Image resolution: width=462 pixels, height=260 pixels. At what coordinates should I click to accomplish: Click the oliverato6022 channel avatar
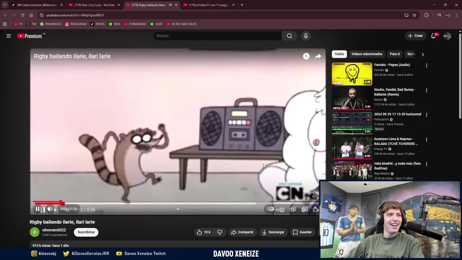35,232
